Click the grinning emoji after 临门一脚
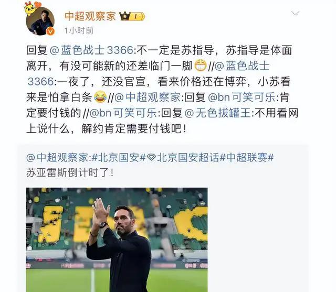Image resolution: width=336 pixels, height=292 pixels. click(x=201, y=66)
